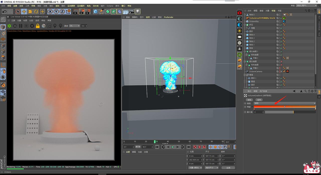
Task: Open the 文件 menu in main menu bar
Action: (x=3, y=6)
